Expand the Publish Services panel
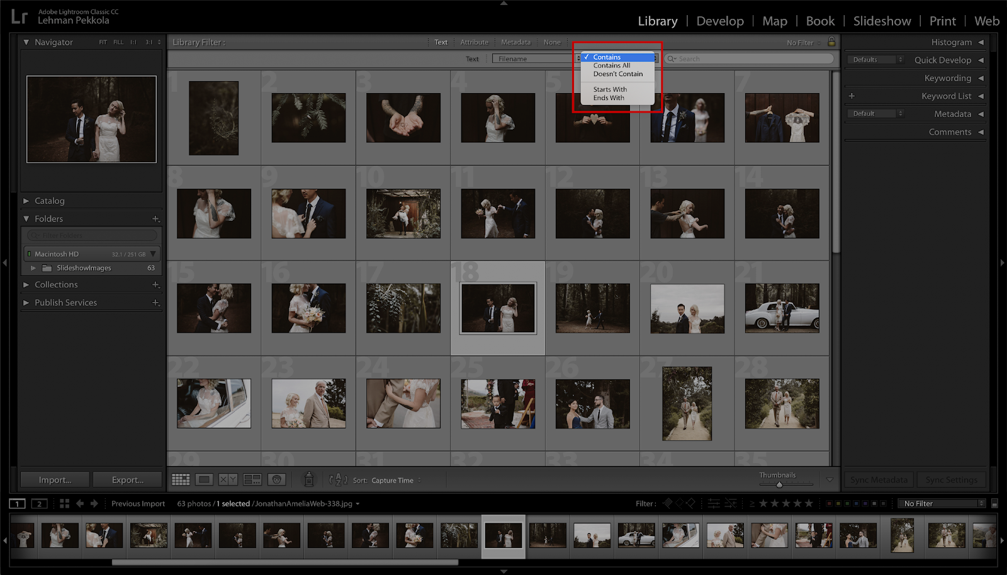Viewport: 1007px width, 575px height. [26, 303]
